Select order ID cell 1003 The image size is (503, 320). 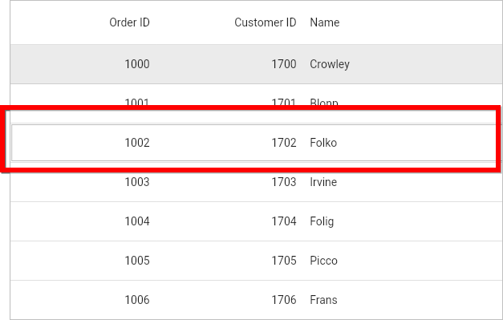(x=137, y=182)
